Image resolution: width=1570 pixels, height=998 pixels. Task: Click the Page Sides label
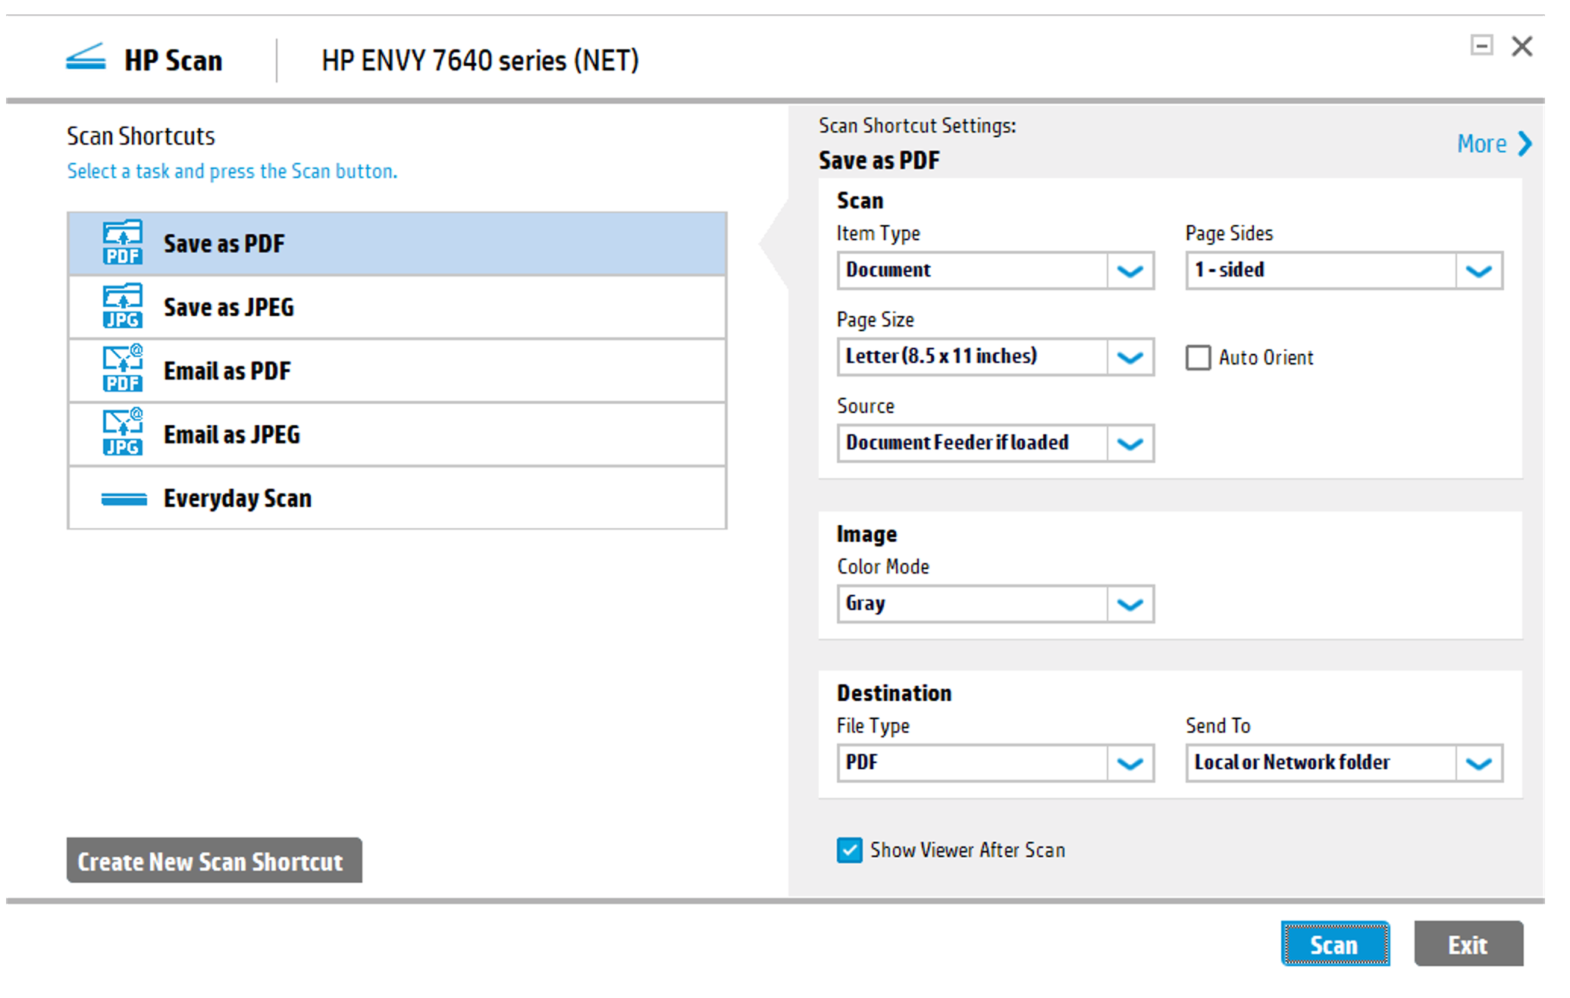(1229, 233)
